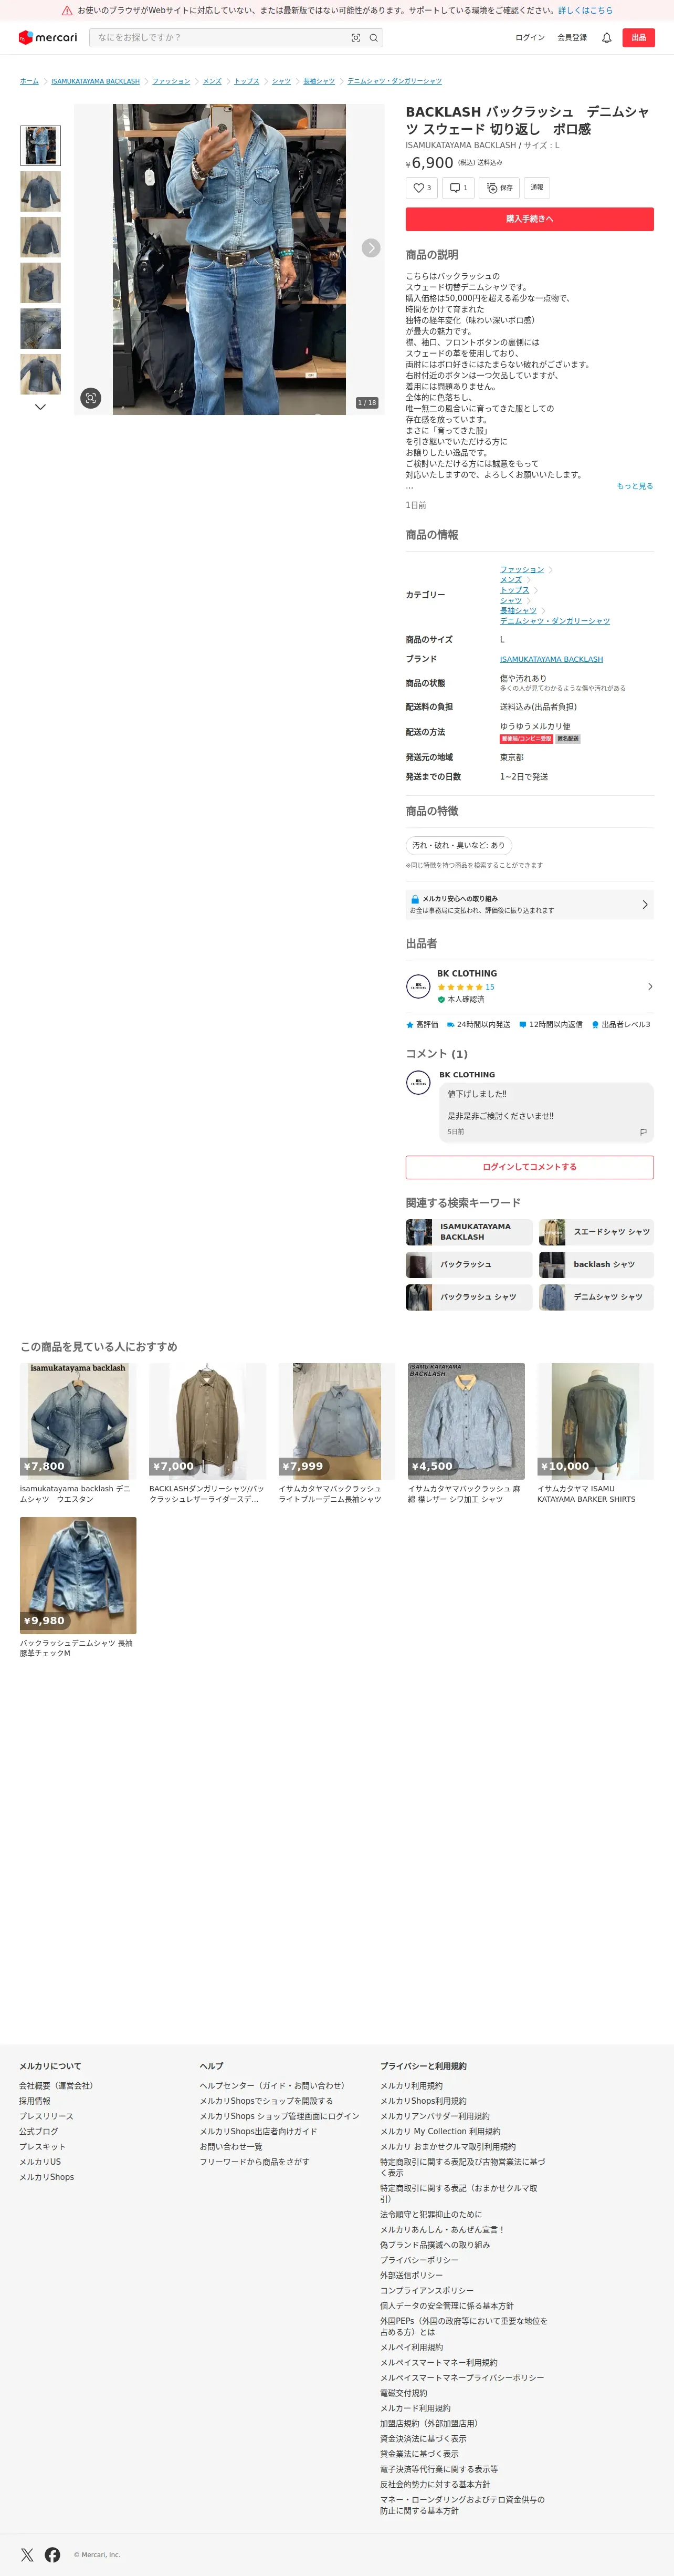Report the comment with flag icon

point(643,1132)
